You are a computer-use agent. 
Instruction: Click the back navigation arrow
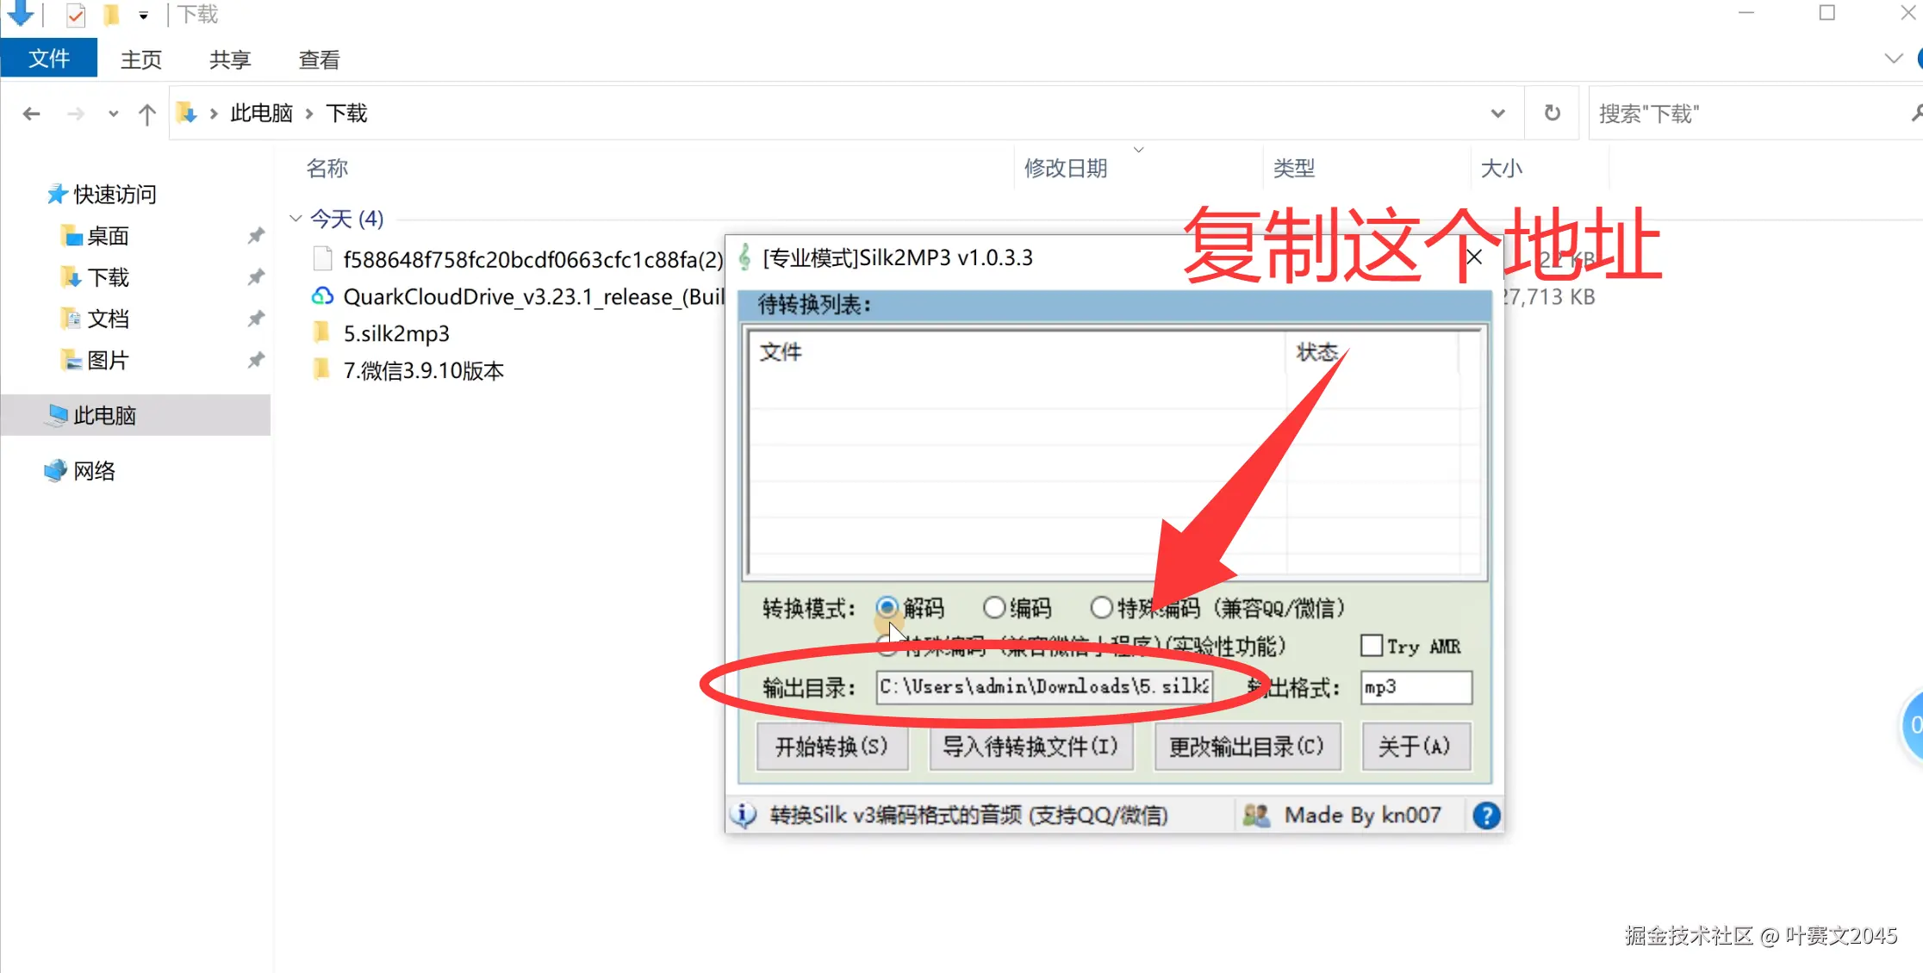32,114
